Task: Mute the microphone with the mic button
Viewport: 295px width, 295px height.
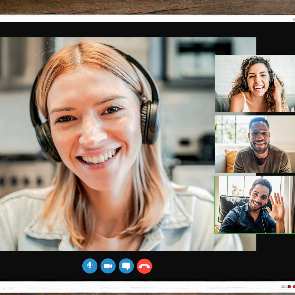Action: click(90, 266)
